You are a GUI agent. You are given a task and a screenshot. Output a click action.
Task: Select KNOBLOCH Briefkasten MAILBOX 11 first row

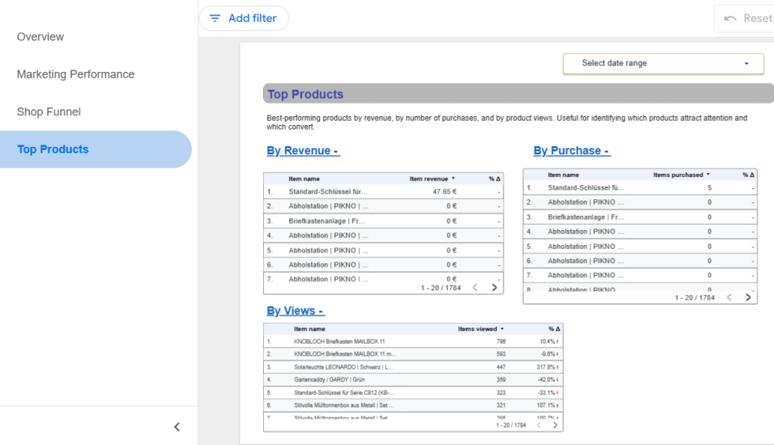coord(413,341)
